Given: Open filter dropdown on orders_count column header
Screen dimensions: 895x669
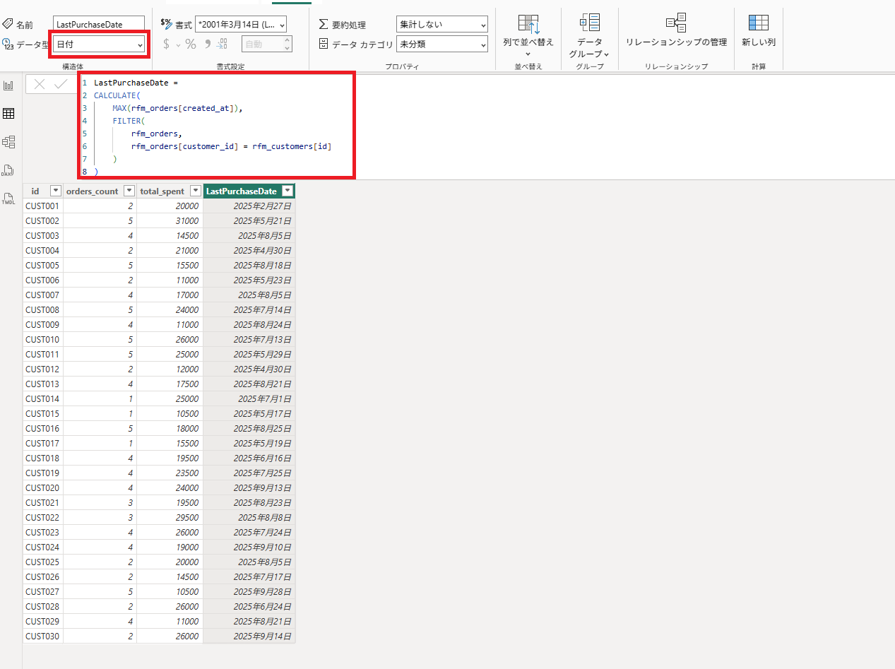Looking at the screenshot, I should pyautogui.click(x=129, y=191).
